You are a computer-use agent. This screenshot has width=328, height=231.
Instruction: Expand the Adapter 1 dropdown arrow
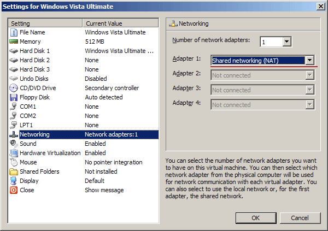pyautogui.click(x=310, y=61)
